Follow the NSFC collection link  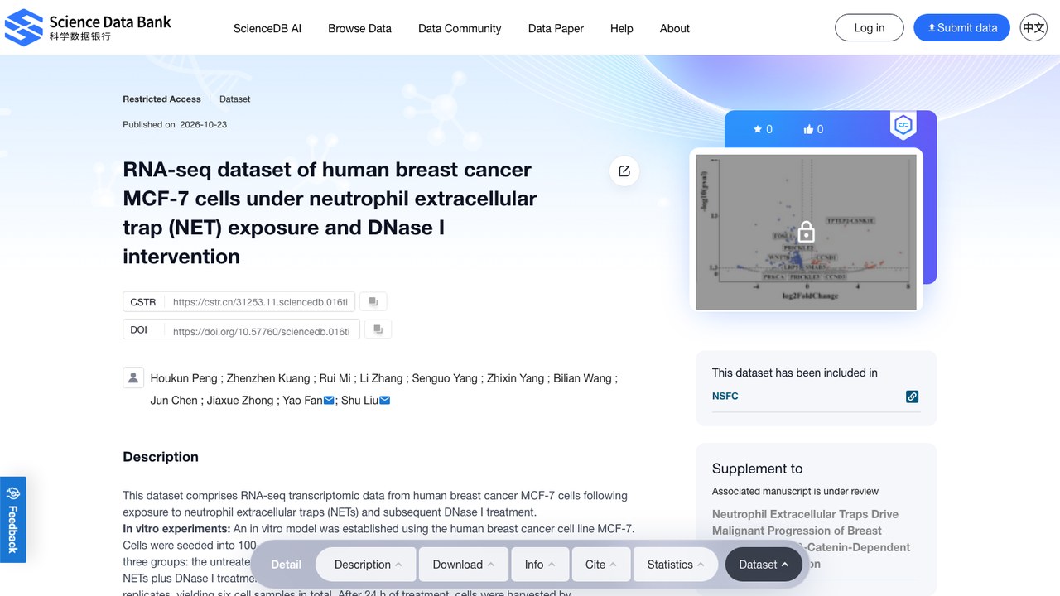point(725,397)
